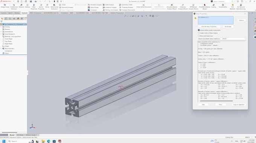Switch to the Sketch tab

(x=10, y=13)
